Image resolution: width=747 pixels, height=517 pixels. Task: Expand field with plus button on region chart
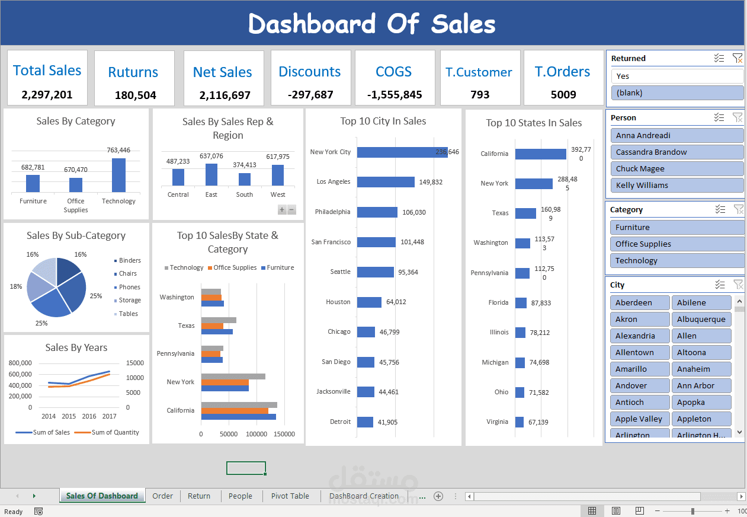[282, 210]
